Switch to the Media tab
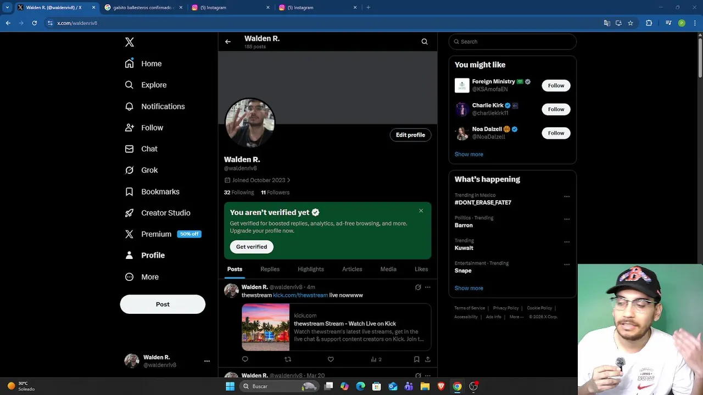 [x=388, y=269]
